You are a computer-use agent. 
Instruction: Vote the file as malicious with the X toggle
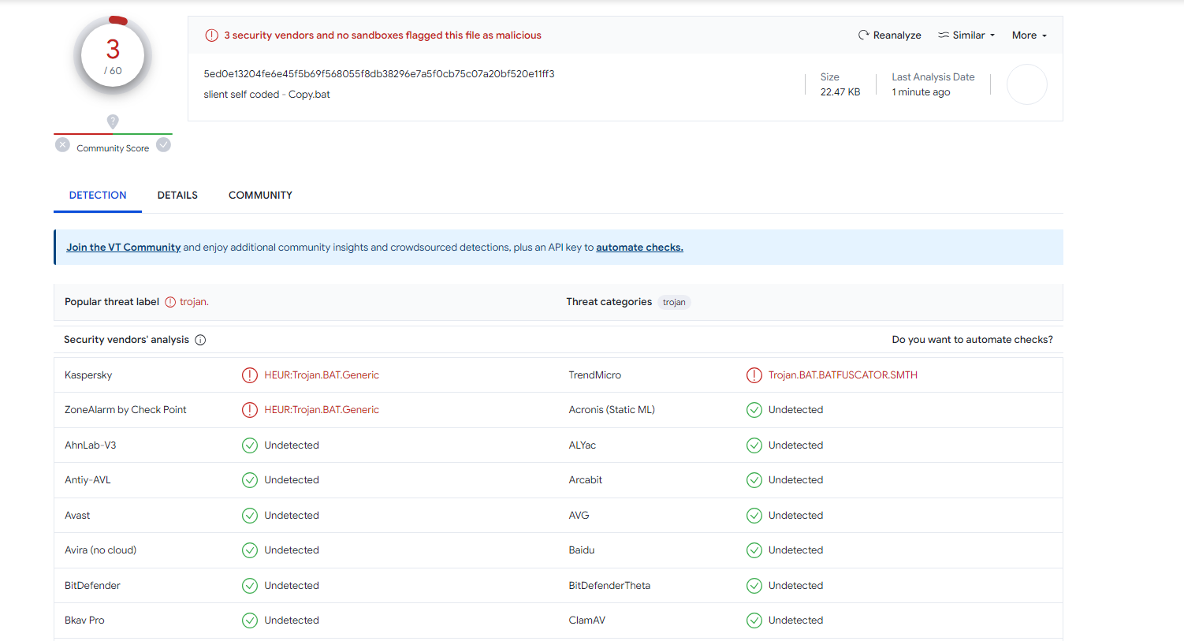[x=62, y=145]
